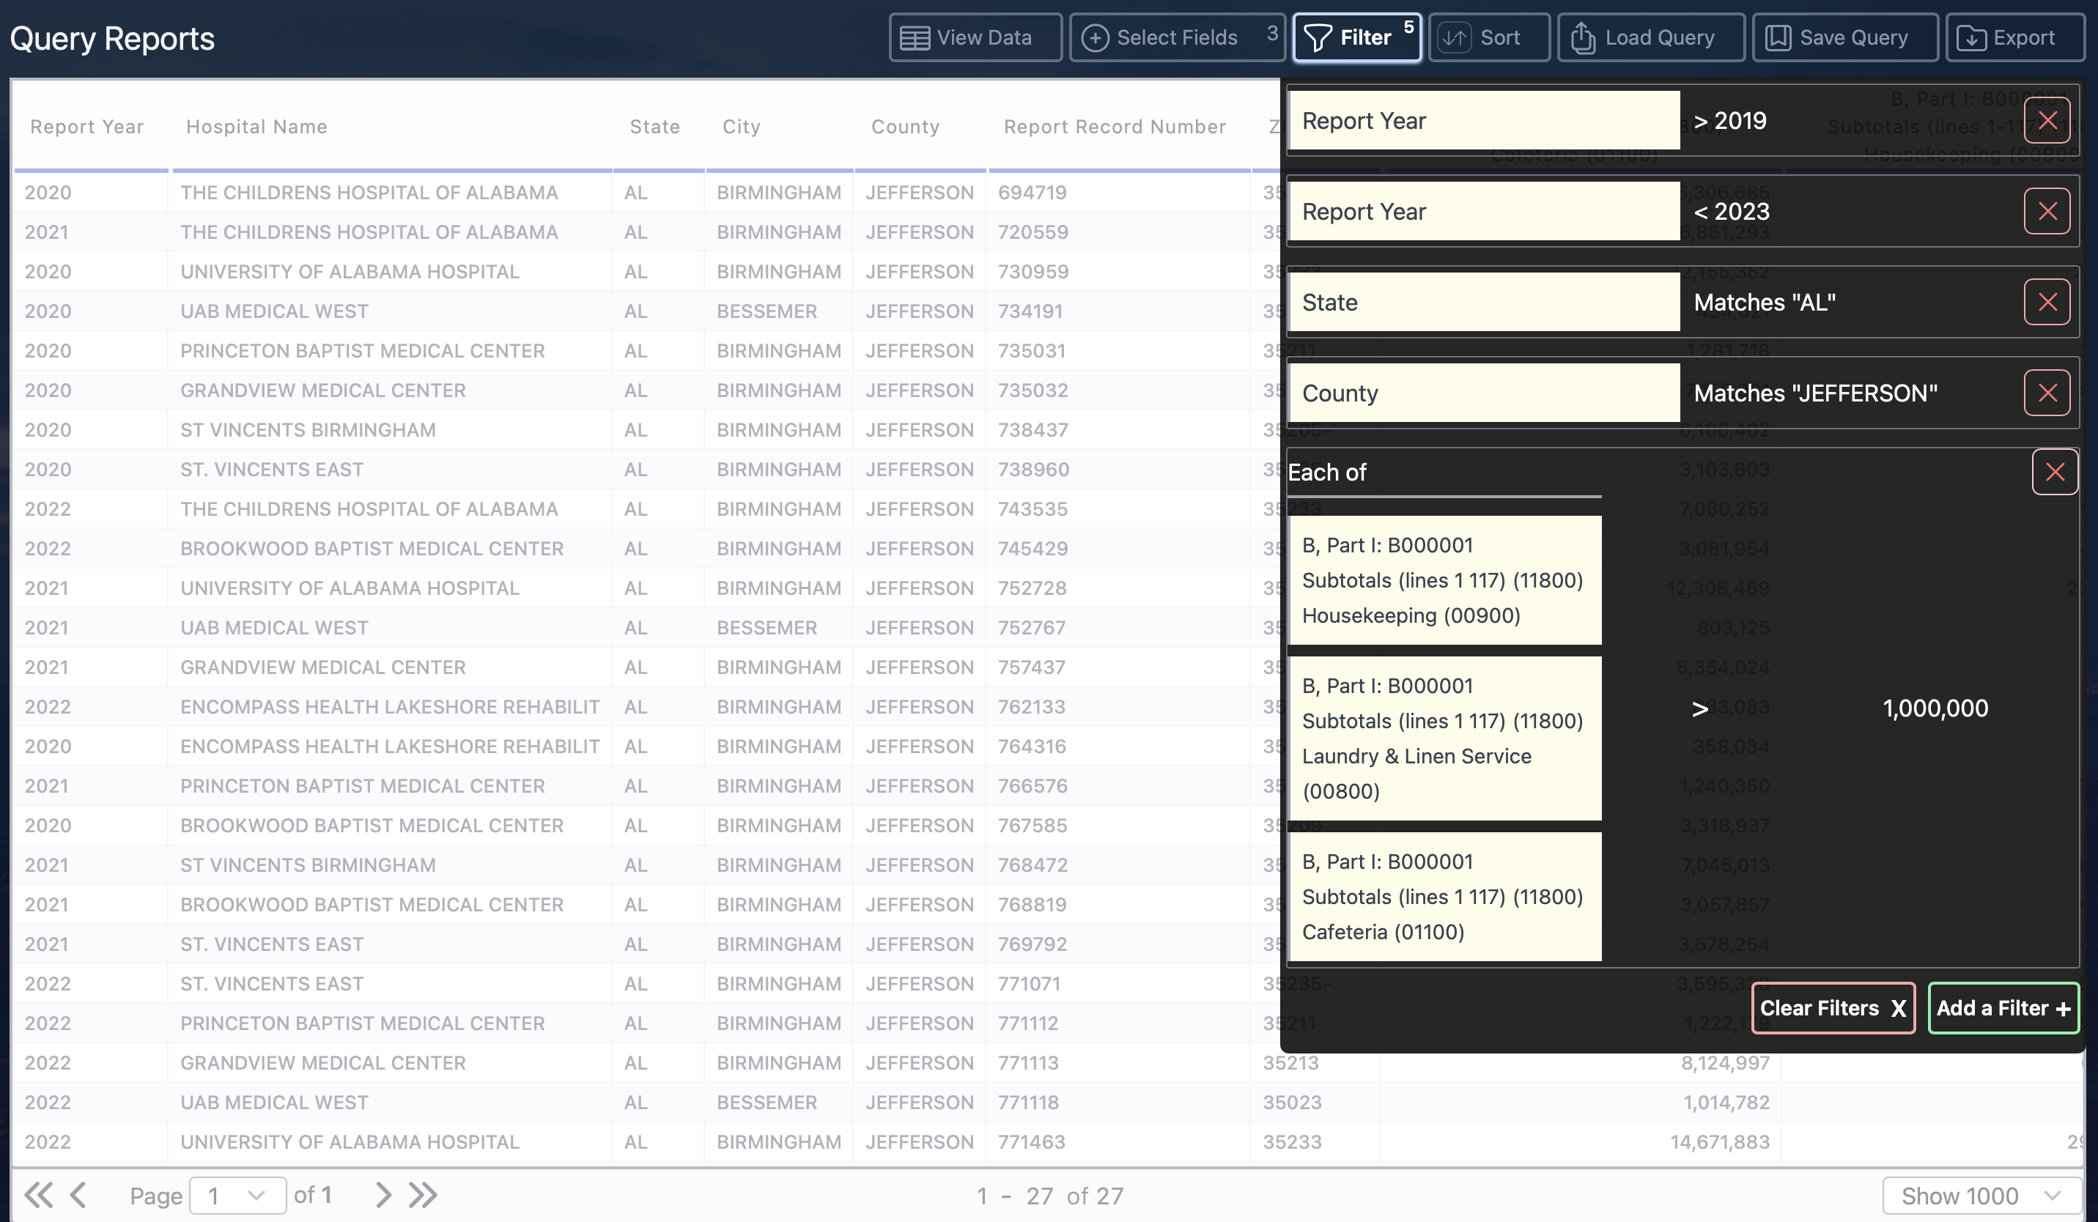Open the page number selector
This screenshot has height=1222, width=2098.
tap(237, 1195)
